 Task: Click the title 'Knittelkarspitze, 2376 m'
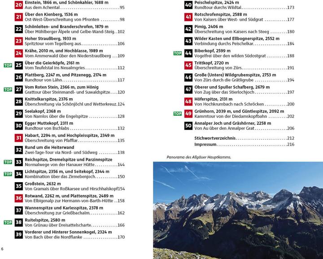click(49, 99)
